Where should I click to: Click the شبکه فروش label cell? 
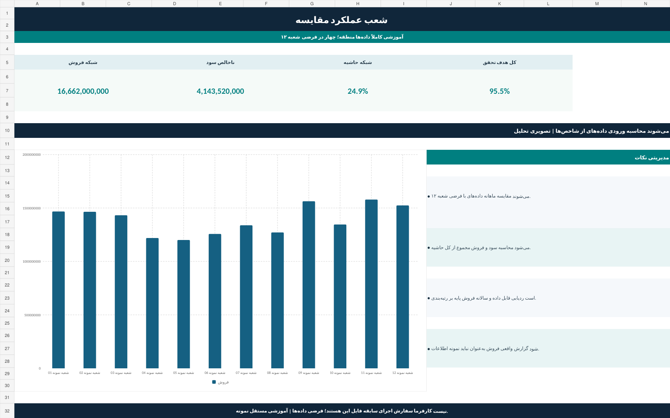click(83, 62)
